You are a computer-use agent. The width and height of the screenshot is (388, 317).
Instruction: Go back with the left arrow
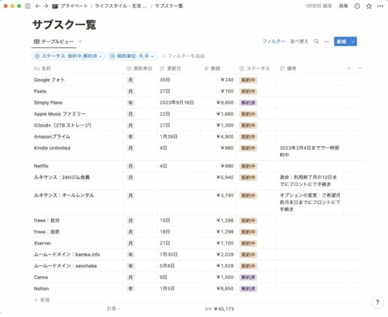coord(37,6)
